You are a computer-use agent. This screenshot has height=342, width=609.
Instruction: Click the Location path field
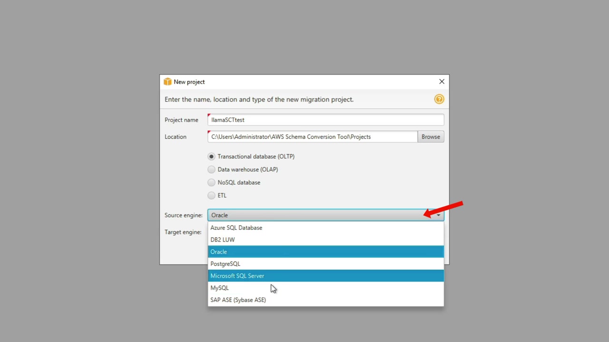(x=313, y=137)
